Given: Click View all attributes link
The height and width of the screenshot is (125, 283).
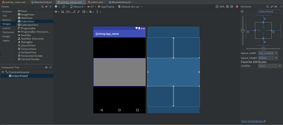Looking at the screenshot, I should click(252, 121).
